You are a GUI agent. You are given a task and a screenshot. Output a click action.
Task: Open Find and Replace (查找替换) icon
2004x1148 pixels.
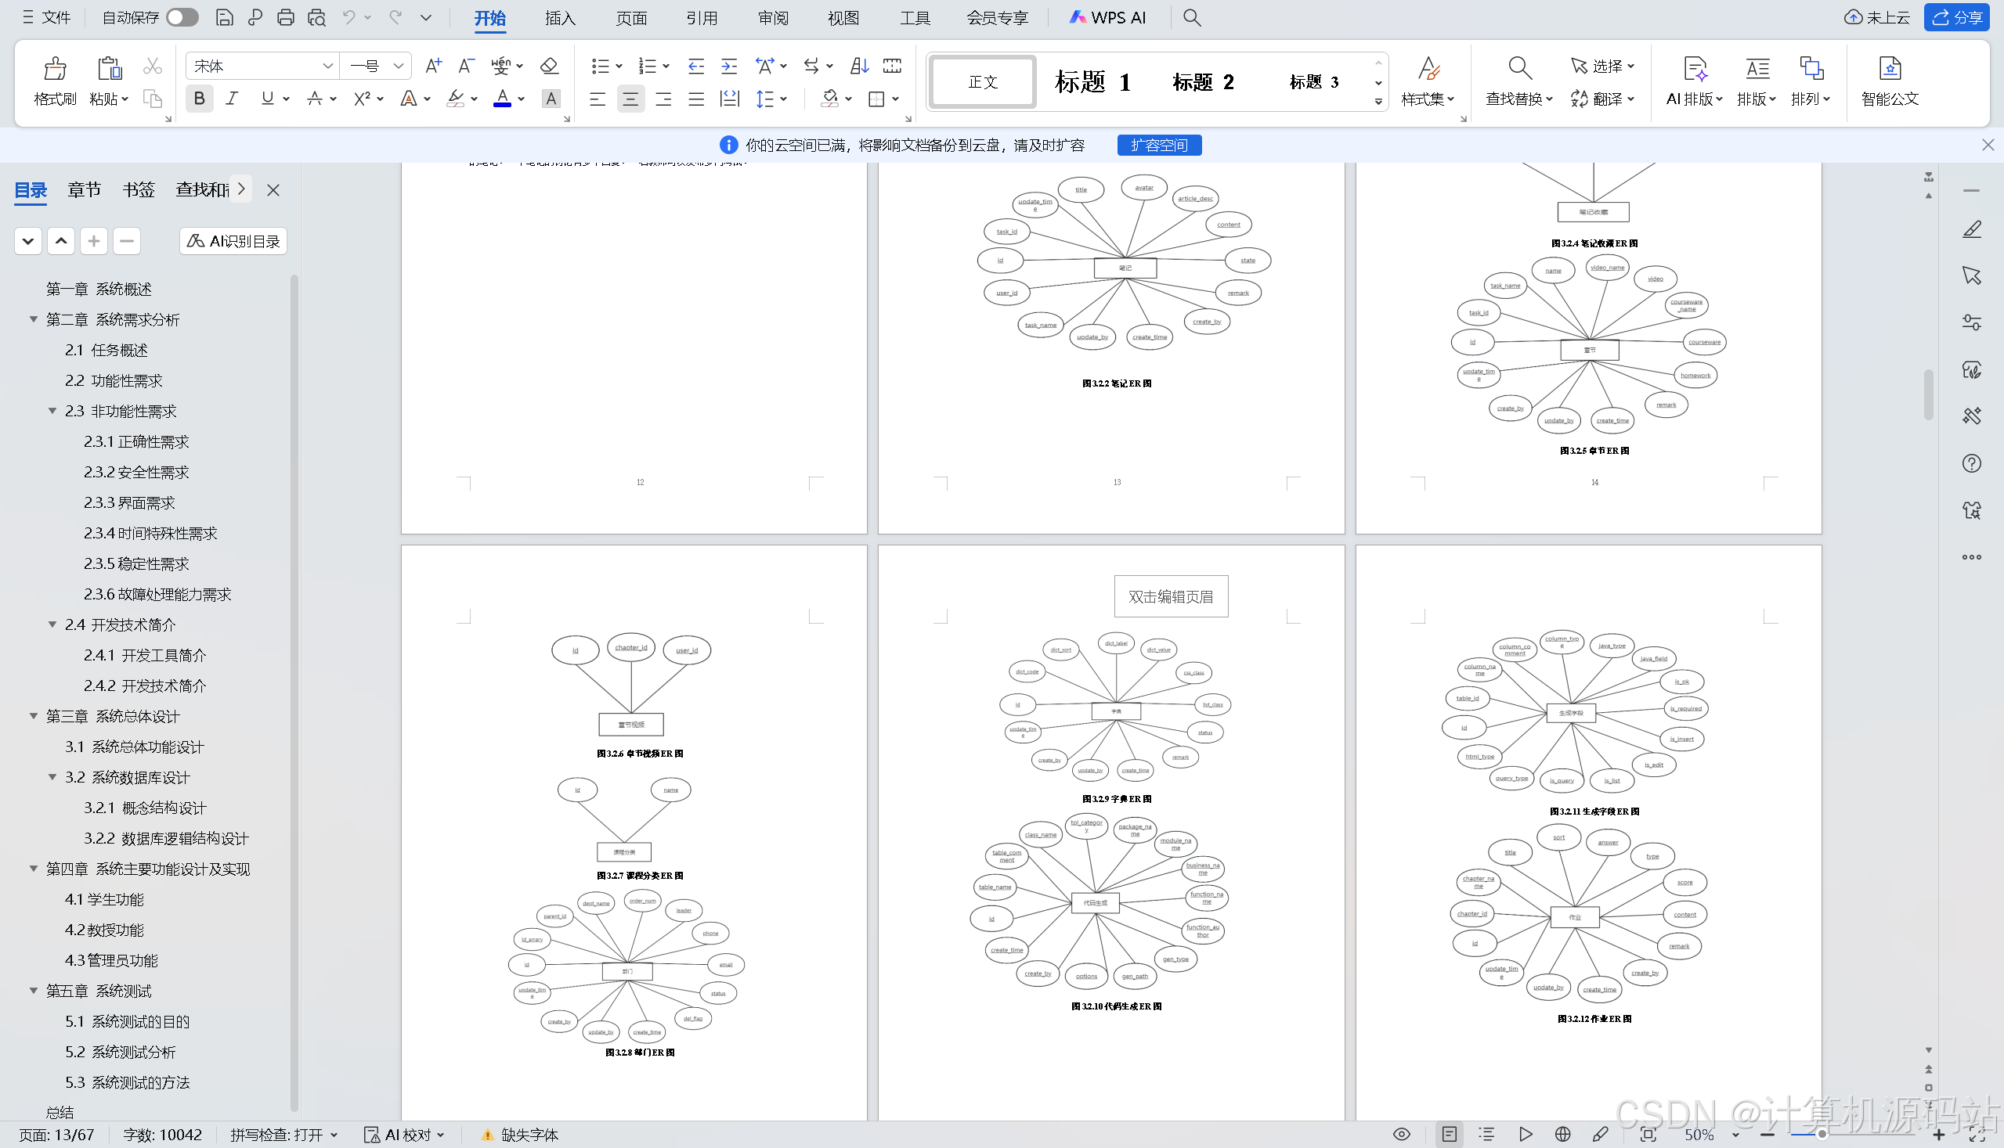[1518, 70]
